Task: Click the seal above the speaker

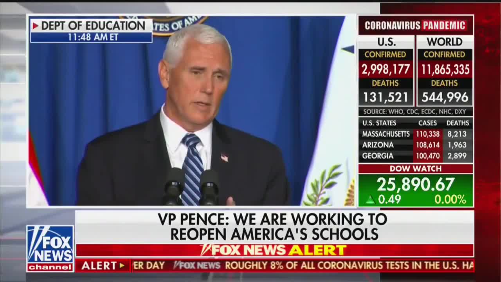Action: pyautogui.click(x=164, y=25)
